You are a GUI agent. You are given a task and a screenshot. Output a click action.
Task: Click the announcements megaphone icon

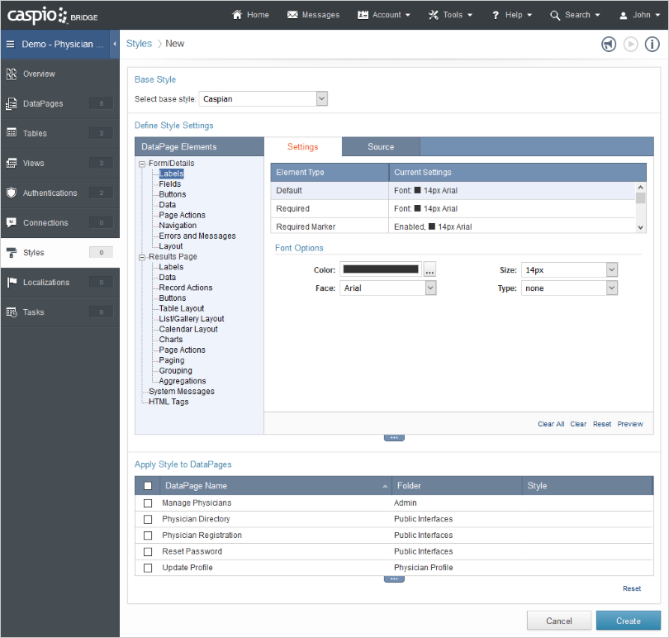609,44
